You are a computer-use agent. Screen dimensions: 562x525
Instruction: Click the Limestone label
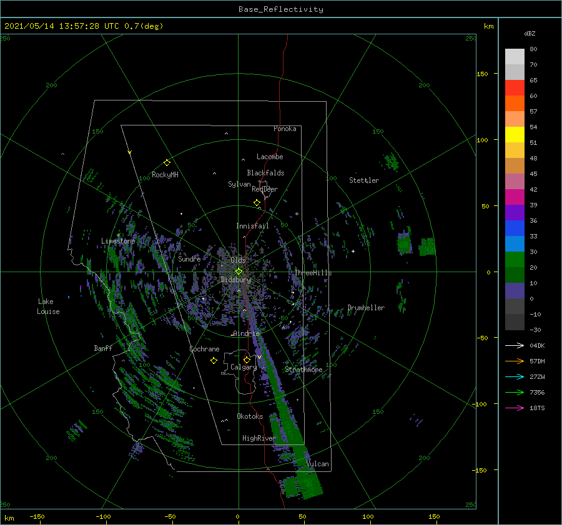coord(118,241)
